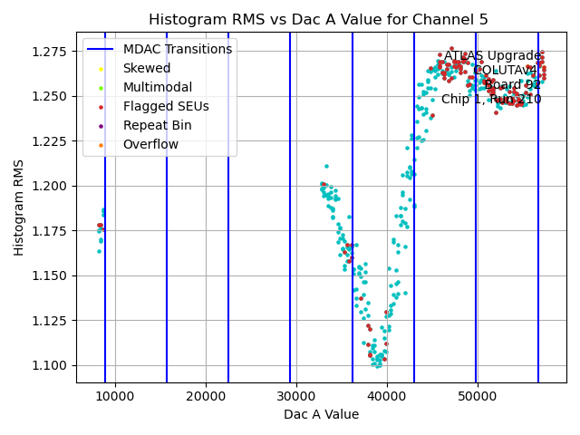
Task: Click the 30000 x-axis tick label
Action: (296, 396)
